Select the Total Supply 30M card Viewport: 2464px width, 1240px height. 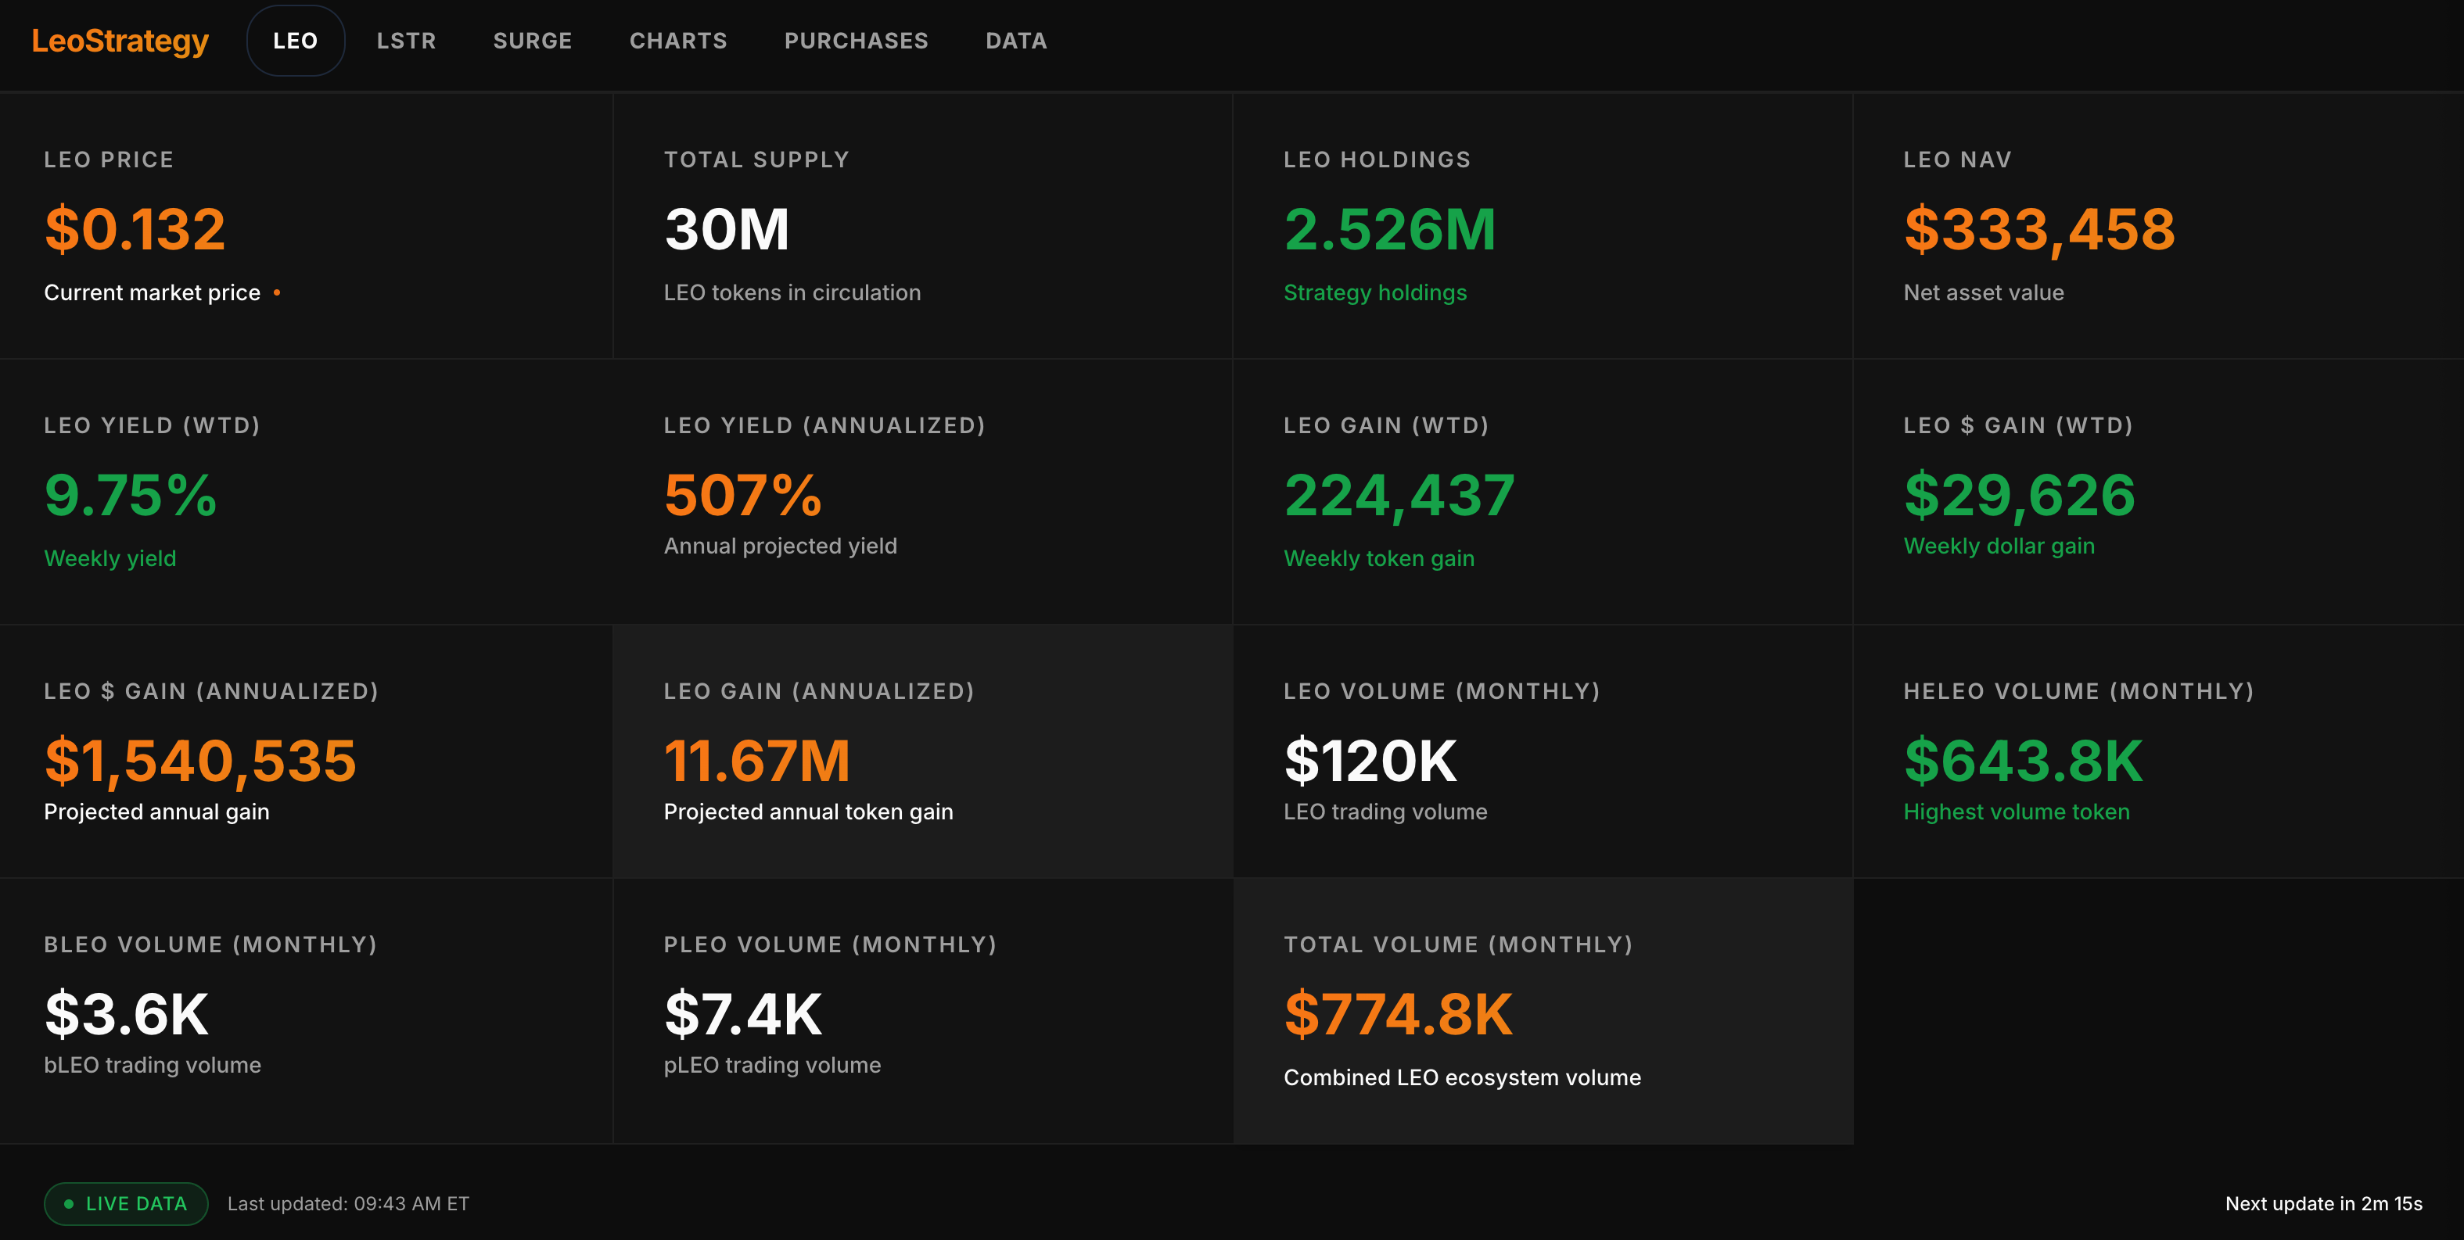pos(922,226)
